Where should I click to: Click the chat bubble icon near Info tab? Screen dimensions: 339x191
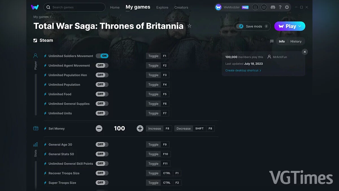(x=271, y=41)
